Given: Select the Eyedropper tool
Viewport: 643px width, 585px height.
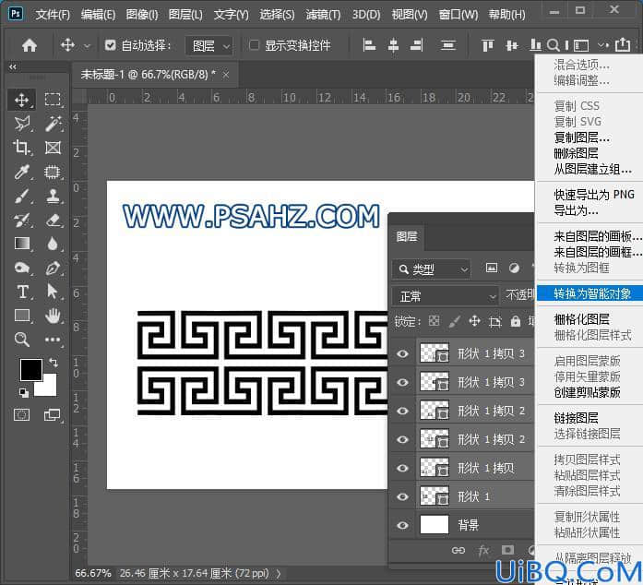Looking at the screenshot, I should [x=21, y=172].
